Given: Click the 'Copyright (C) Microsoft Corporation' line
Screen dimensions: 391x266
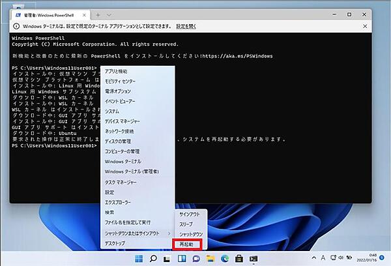Looking at the screenshot, I should click(x=95, y=44).
